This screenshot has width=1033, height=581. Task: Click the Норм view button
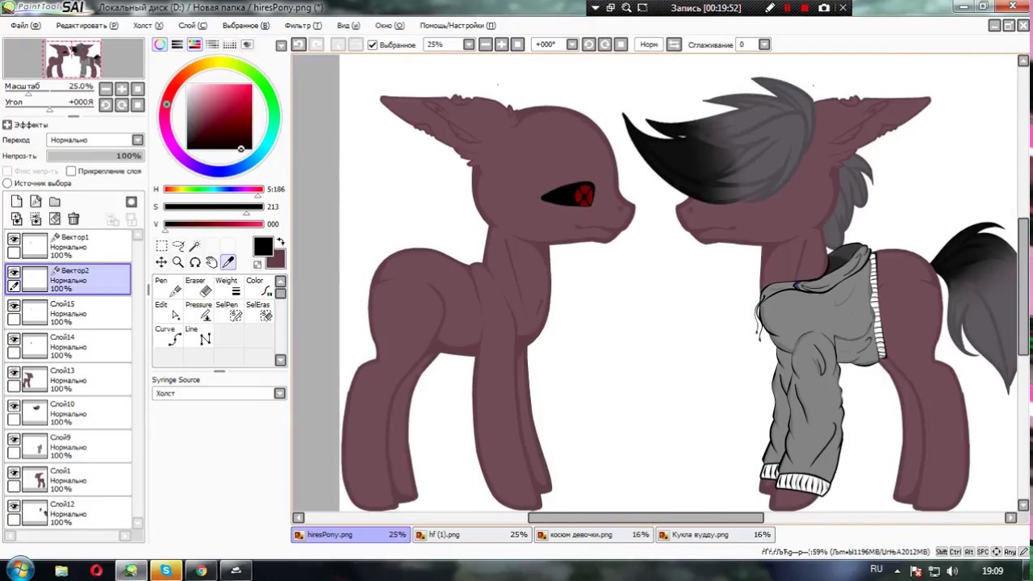pos(649,44)
